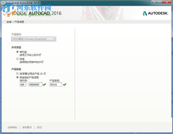Image resolution: width=173 pixels, height=134 pixels.
Task: Click the AutoCAD icon in the title bar
Action: pos(3,3)
